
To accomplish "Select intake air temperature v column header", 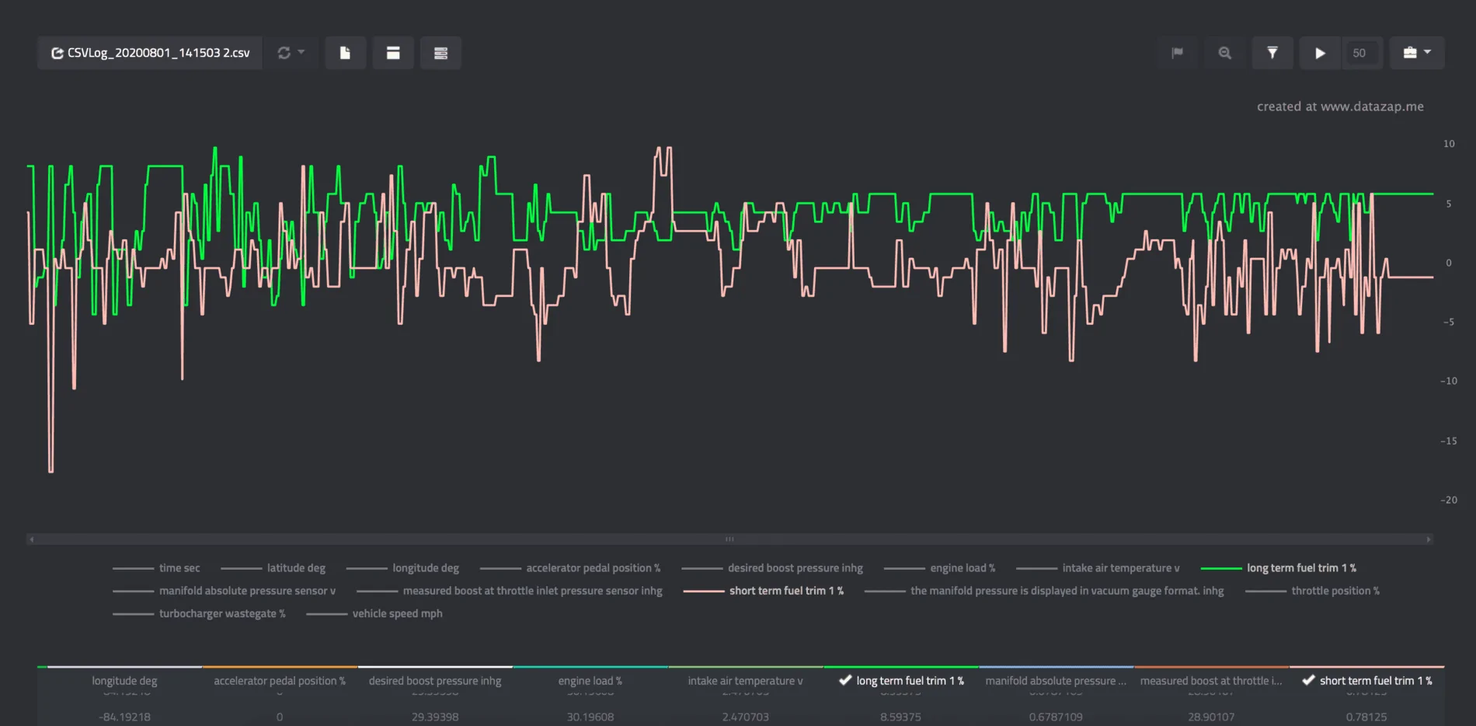I will [746, 681].
